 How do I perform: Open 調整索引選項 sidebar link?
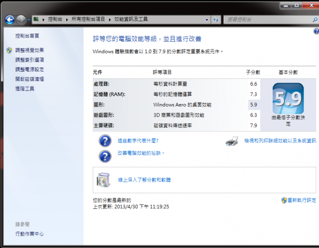coord(29,60)
